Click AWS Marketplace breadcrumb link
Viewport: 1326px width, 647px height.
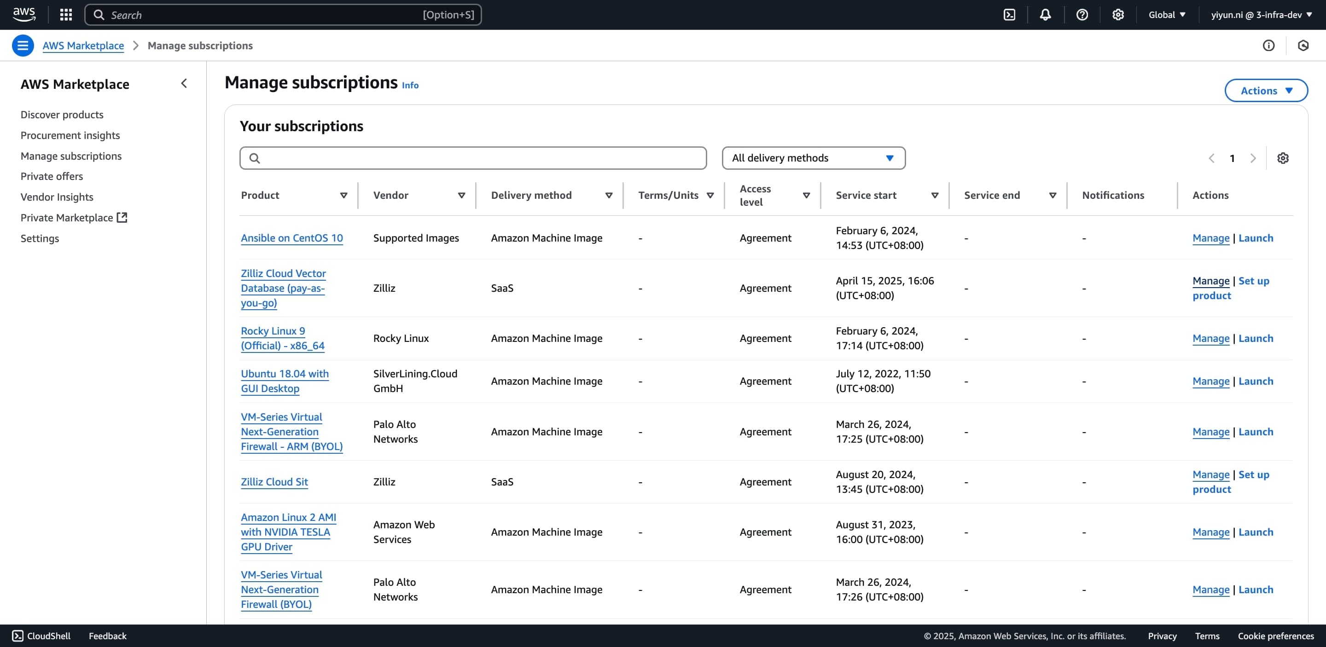[x=83, y=45]
